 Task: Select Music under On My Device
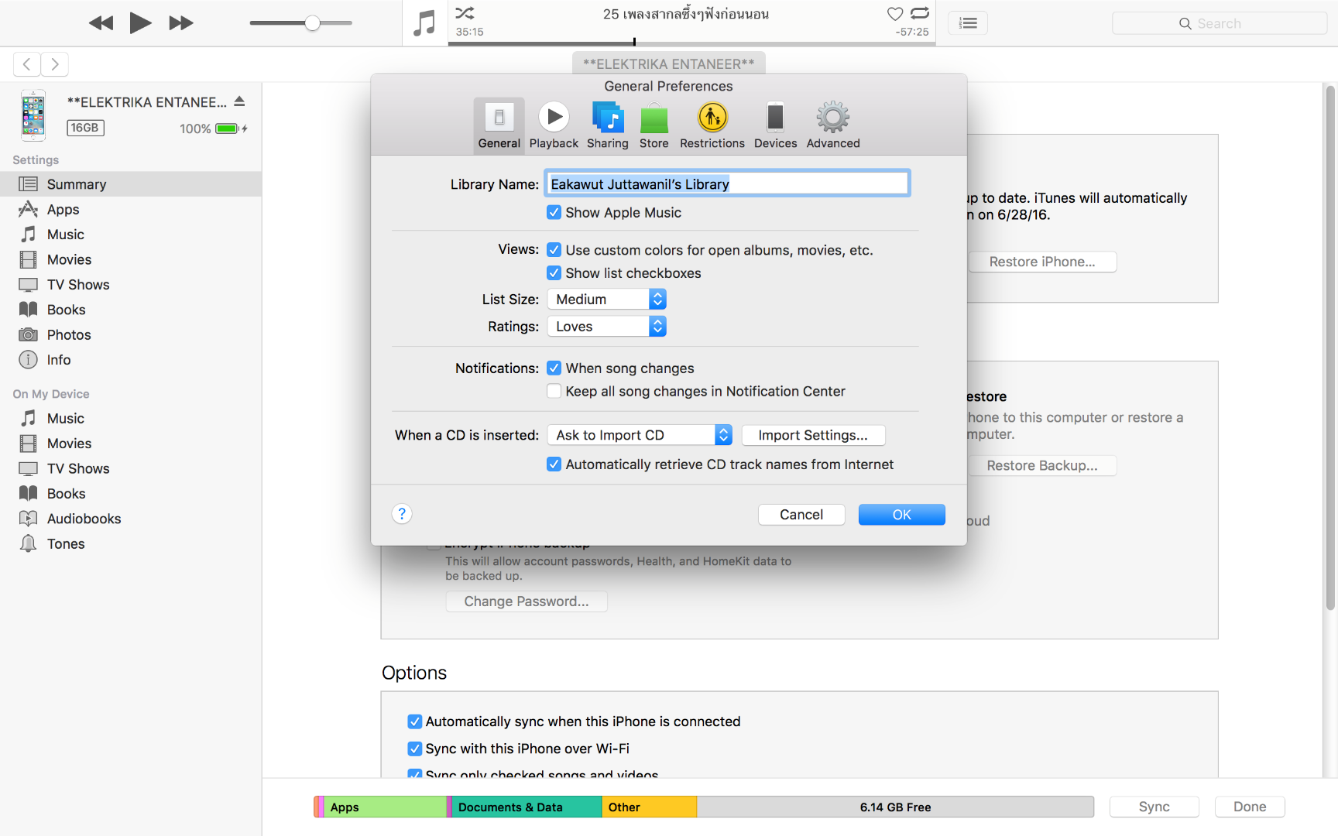(x=131, y=418)
